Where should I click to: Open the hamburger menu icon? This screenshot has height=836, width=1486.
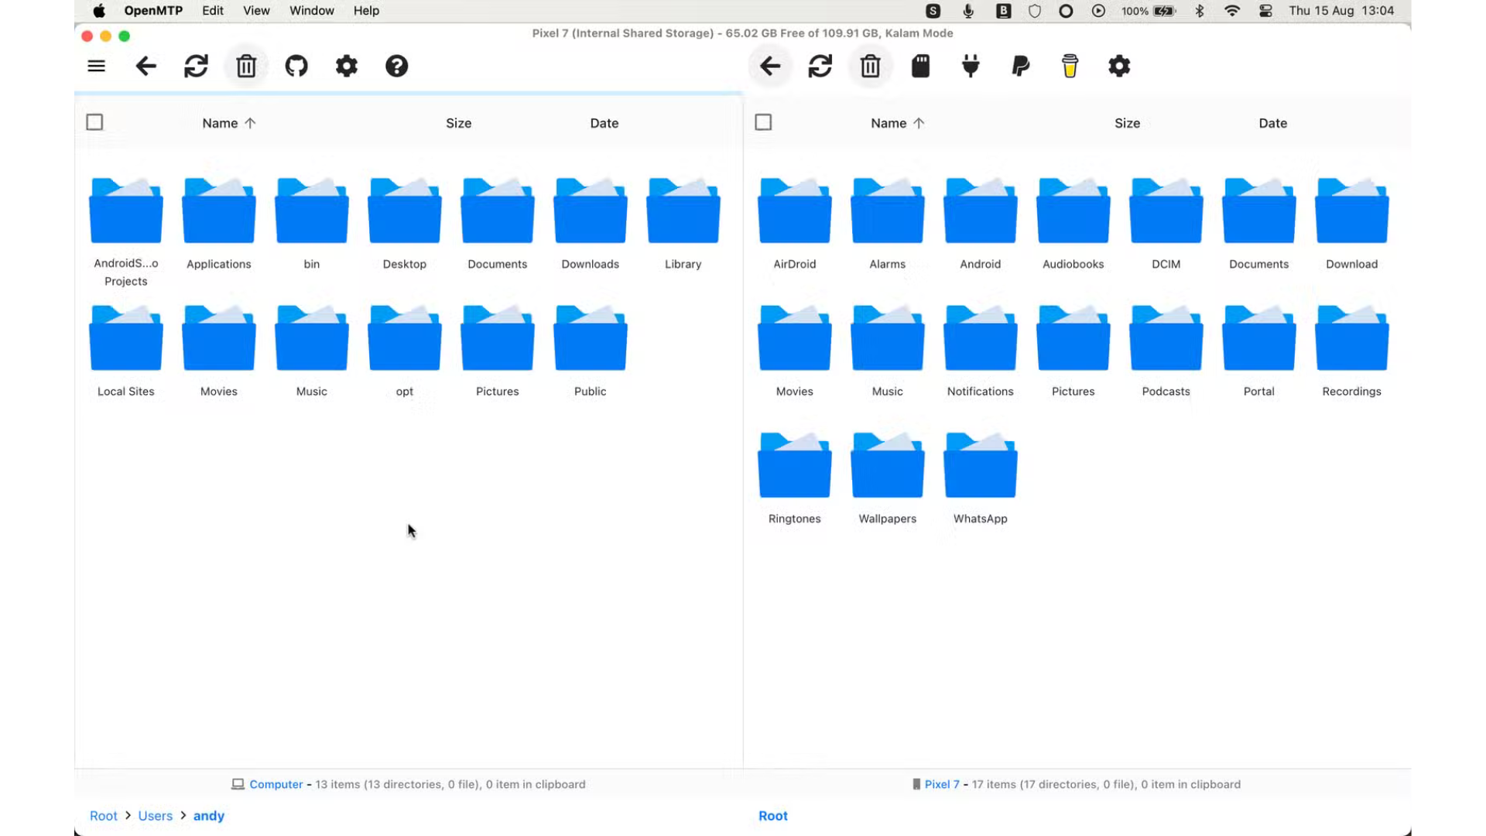[x=96, y=67]
